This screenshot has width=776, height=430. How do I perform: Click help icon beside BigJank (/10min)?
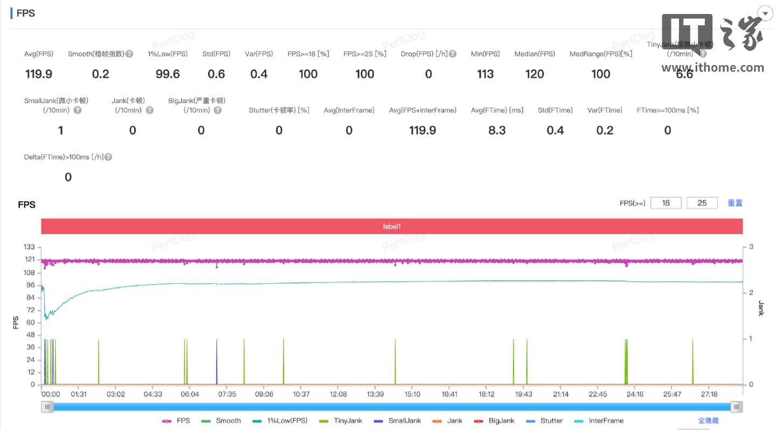[218, 110]
